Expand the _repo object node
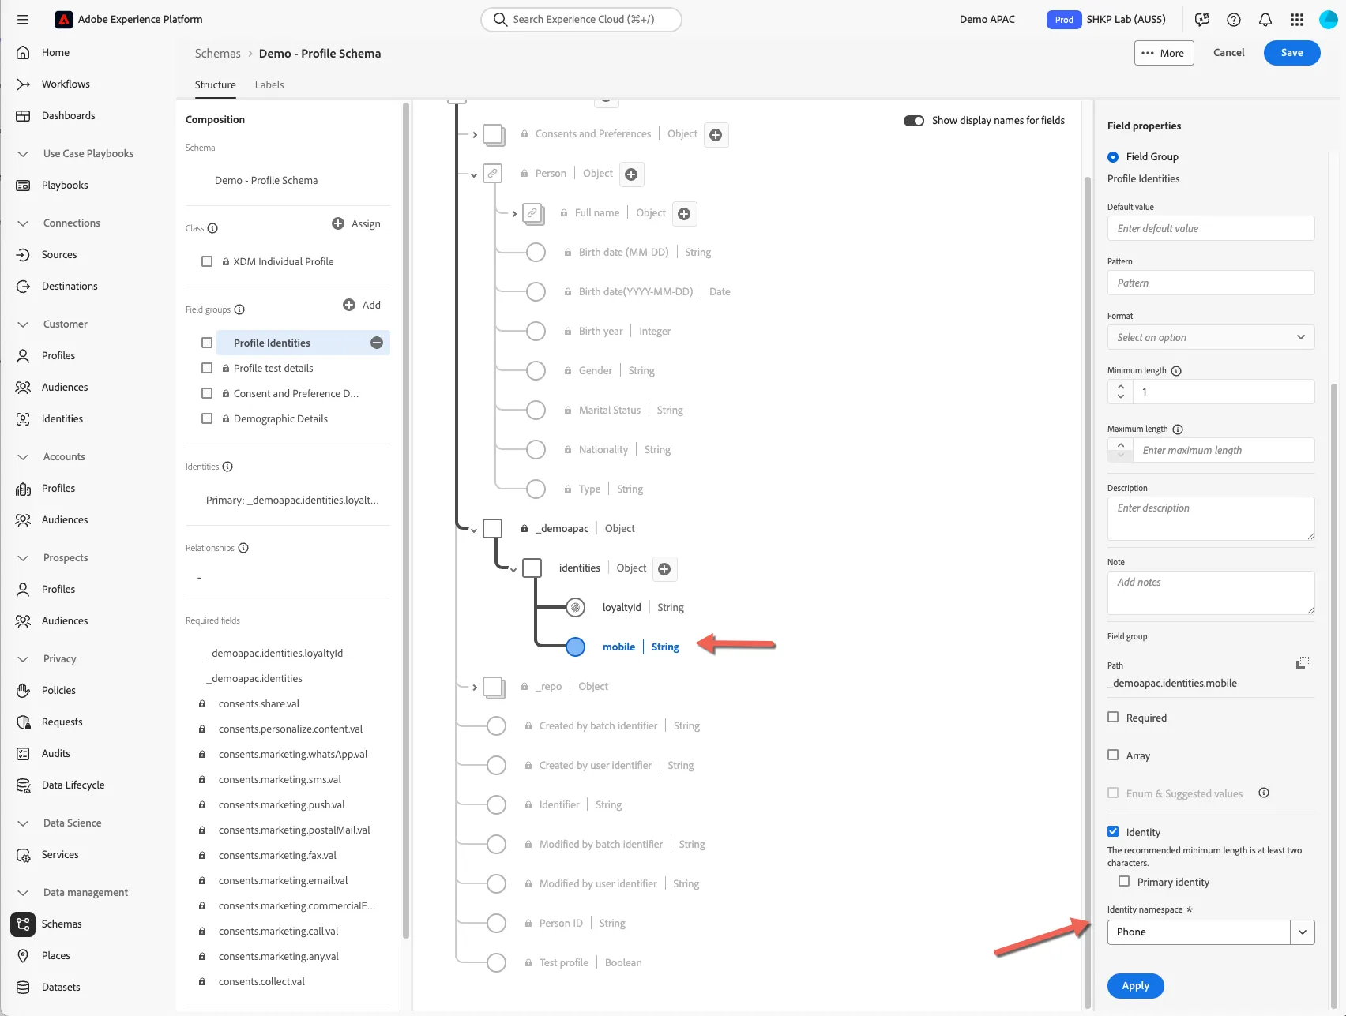 tap(475, 688)
